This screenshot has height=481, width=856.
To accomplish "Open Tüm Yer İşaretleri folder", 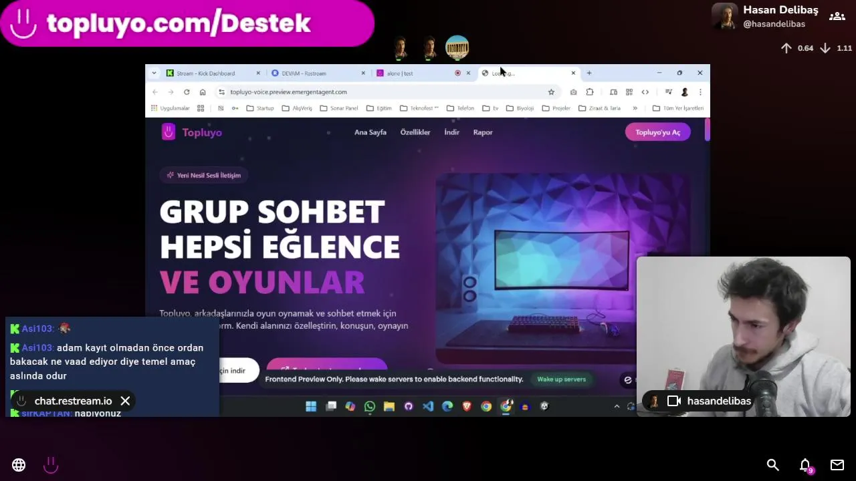I will (678, 108).
